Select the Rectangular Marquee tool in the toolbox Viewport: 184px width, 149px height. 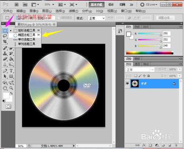point(5,31)
